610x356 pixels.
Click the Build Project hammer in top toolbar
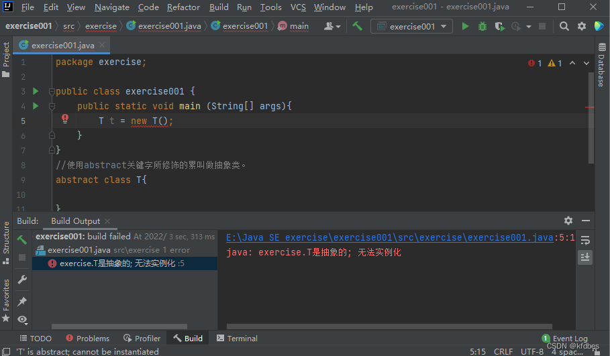click(358, 26)
